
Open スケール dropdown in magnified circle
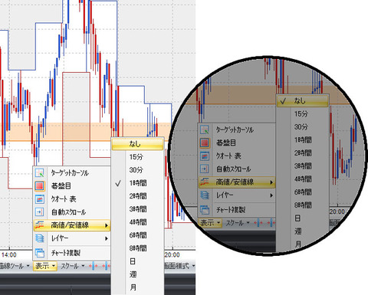point(237,223)
